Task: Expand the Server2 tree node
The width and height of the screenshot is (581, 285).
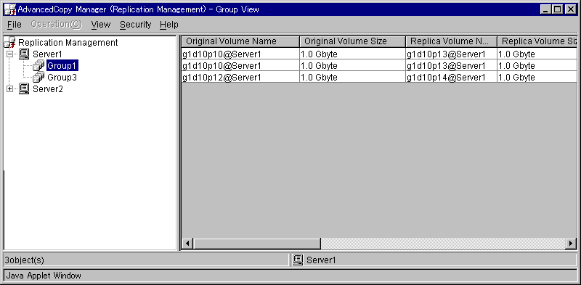Action: click(10, 88)
